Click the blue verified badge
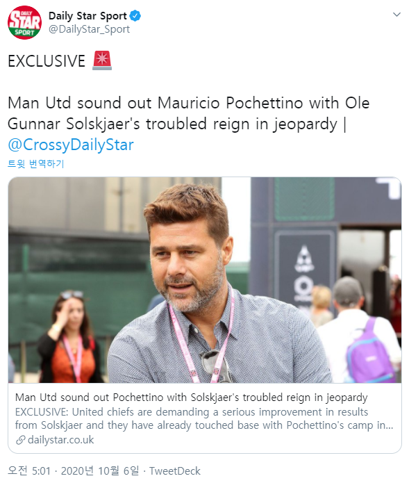 point(135,16)
